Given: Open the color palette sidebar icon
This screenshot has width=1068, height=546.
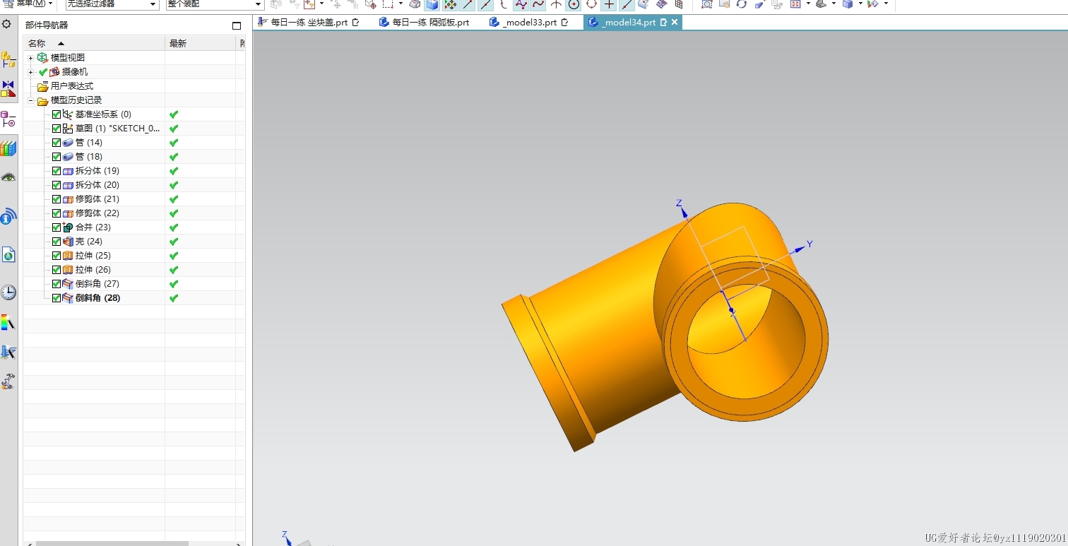Looking at the screenshot, I should pyautogui.click(x=8, y=323).
